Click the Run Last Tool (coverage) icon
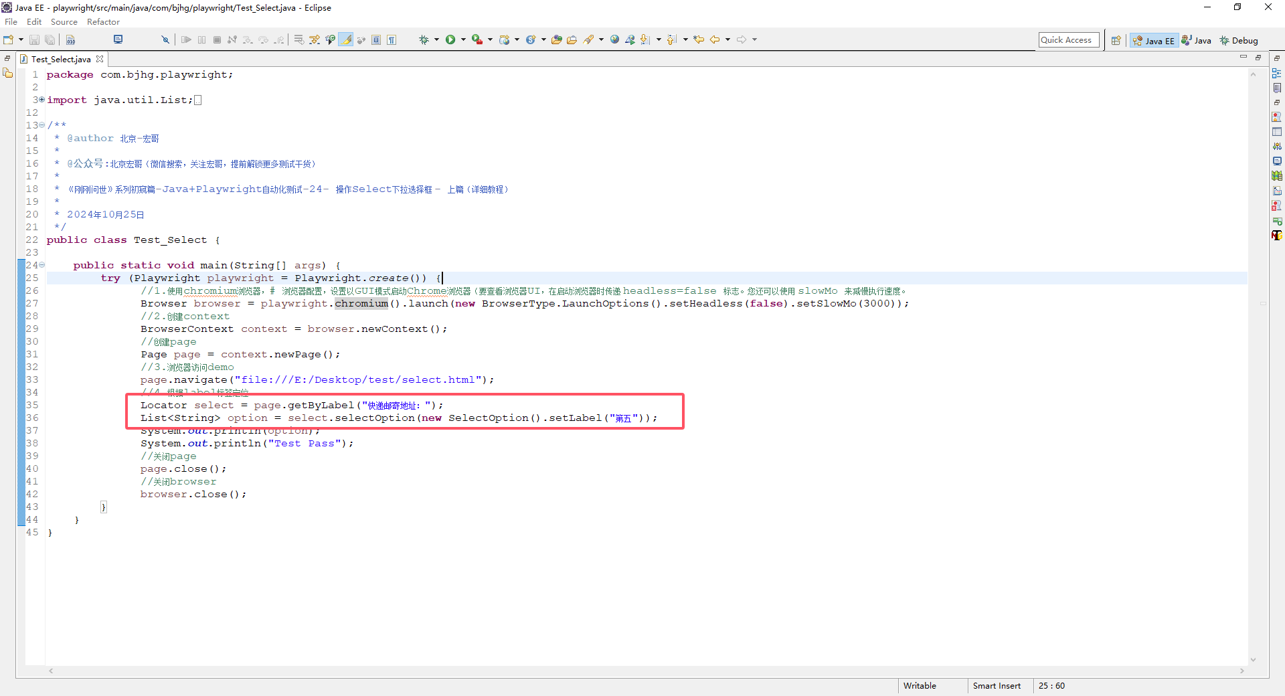The width and height of the screenshot is (1285, 696). pos(477,39)
